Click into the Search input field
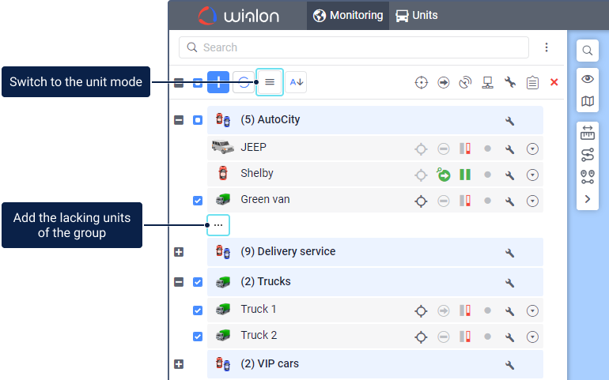 [356, 47]
